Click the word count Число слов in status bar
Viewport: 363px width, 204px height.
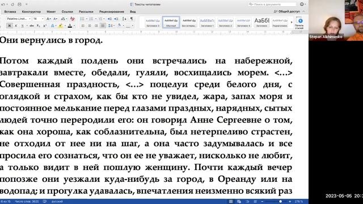coord(27,202)
